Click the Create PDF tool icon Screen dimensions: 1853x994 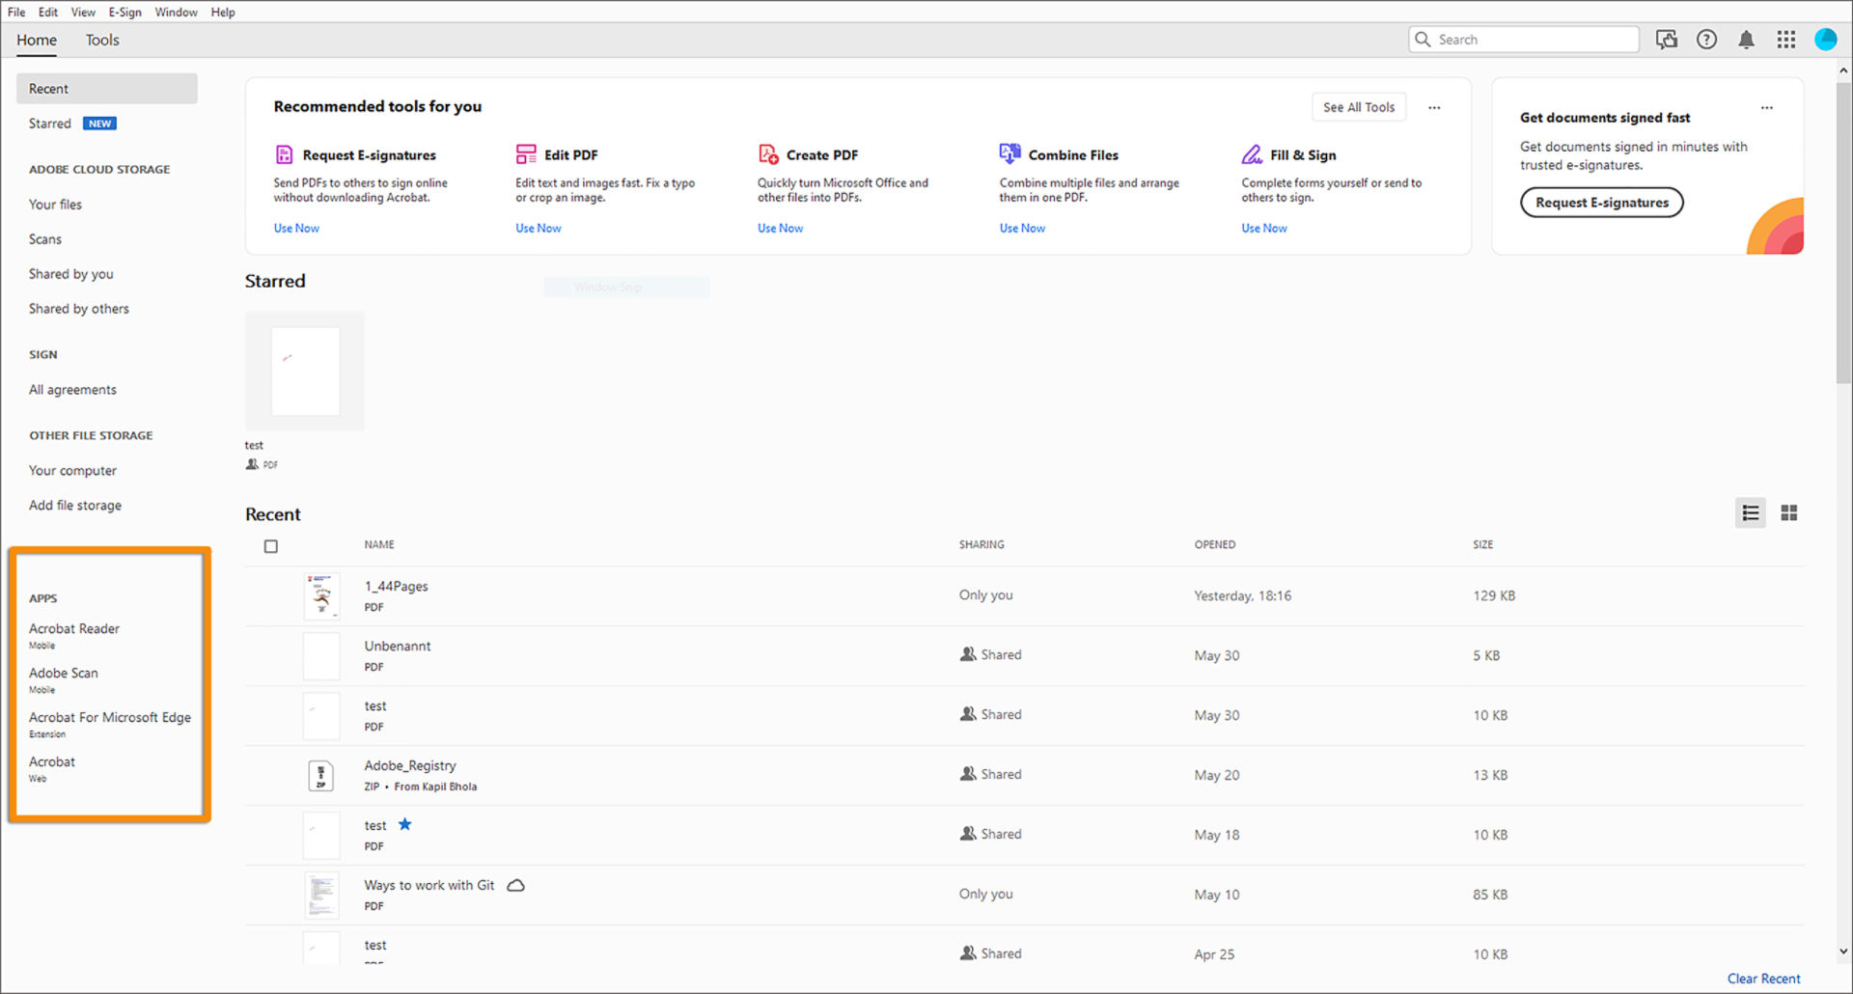(x=767, y=153)
